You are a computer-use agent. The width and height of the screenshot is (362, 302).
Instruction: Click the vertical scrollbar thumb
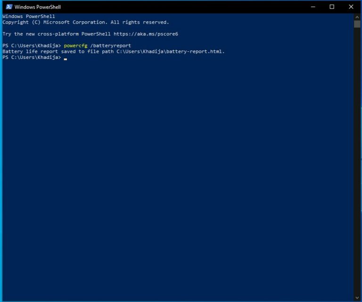(357, 24)
